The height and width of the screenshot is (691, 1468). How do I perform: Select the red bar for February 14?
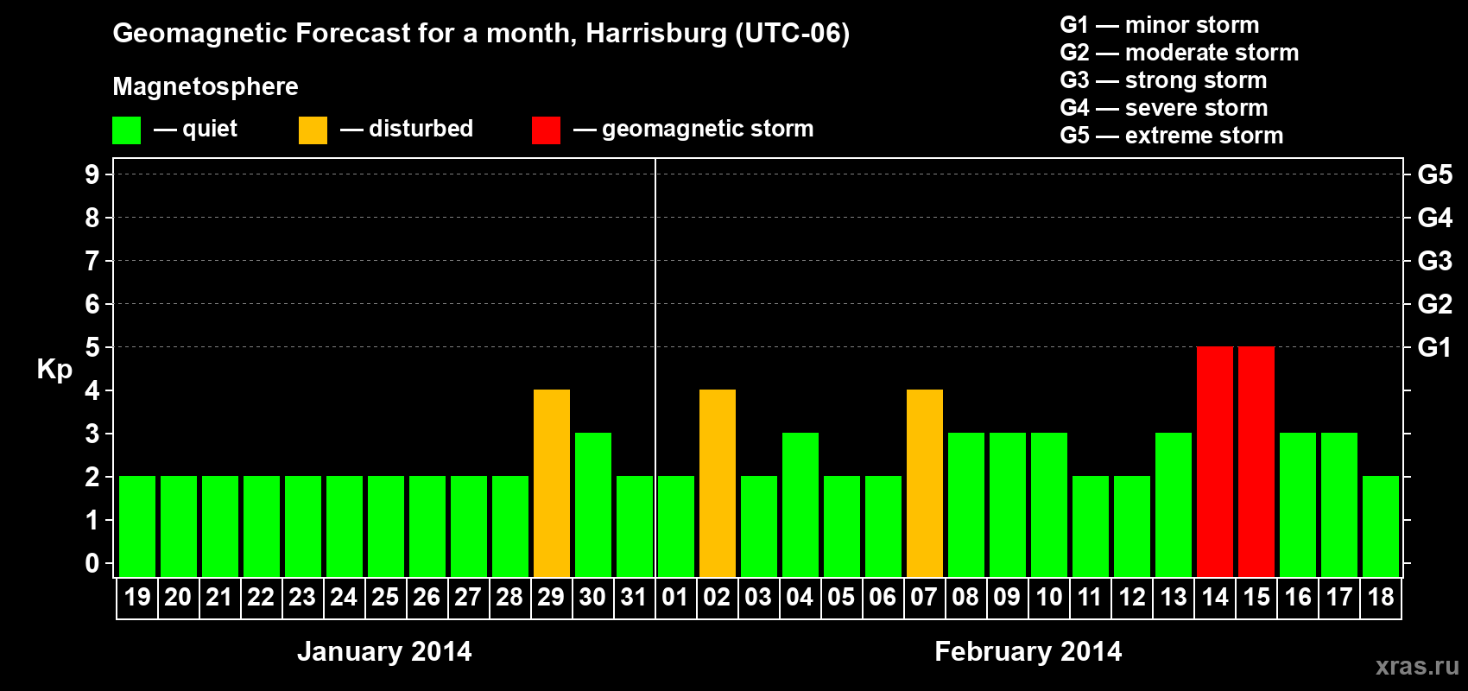[x=1215, y=461]
